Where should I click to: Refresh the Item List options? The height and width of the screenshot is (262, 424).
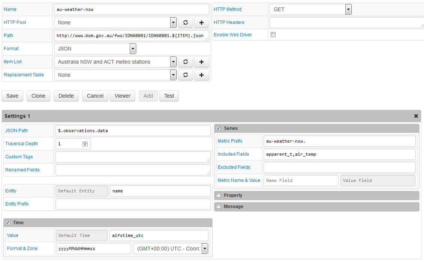(x=186, y=62)
